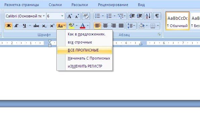Screen dimensions: 200x134
Task: Open line spacing options
Action: (x=131, y=26)
